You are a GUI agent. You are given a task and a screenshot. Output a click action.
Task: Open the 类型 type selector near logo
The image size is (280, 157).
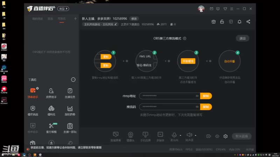[63, 8]
